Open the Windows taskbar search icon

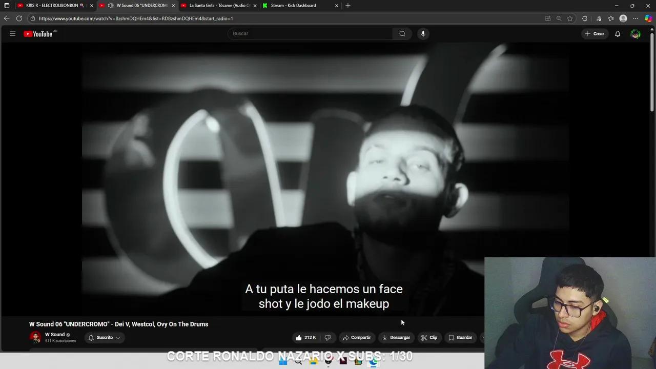[x=298, y=361]
